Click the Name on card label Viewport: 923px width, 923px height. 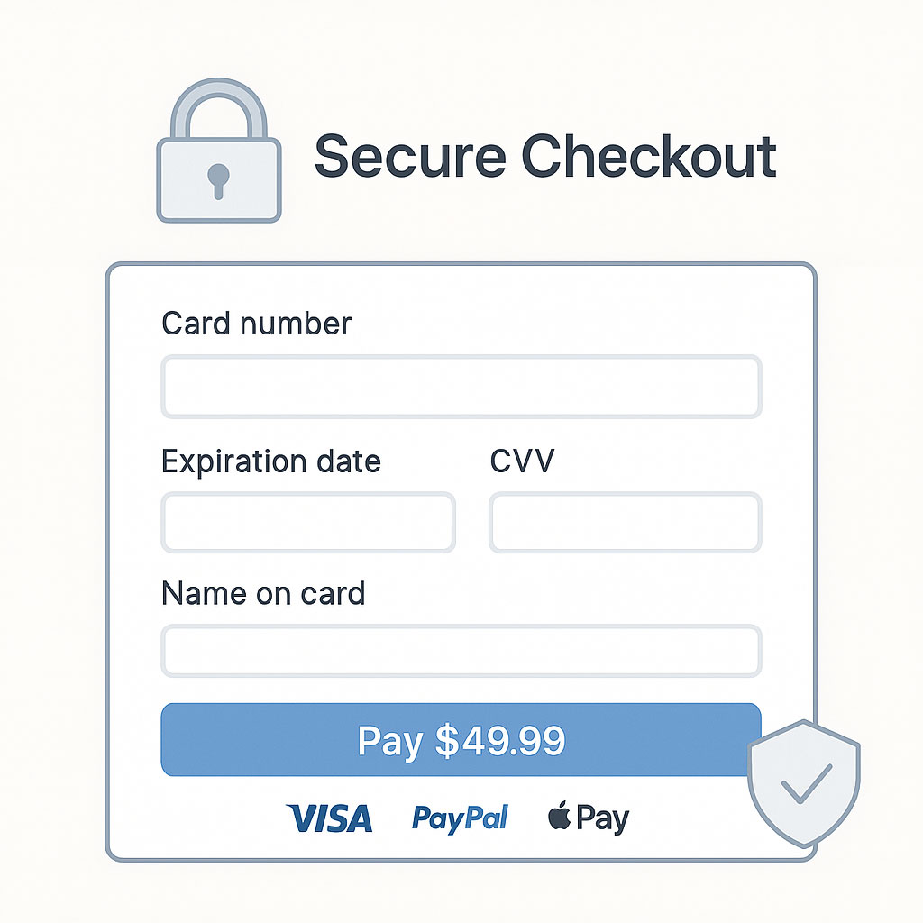click(263, 594)
